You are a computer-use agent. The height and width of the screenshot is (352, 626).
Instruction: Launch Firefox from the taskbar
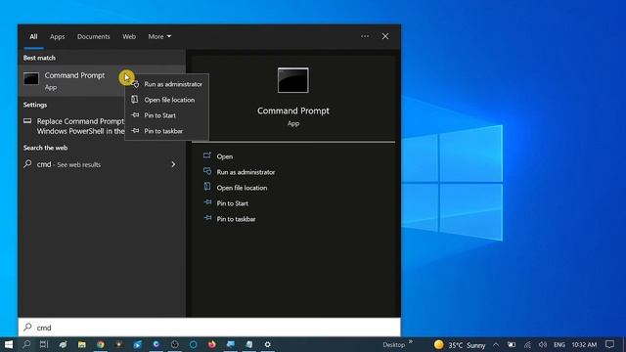[212, 344]
